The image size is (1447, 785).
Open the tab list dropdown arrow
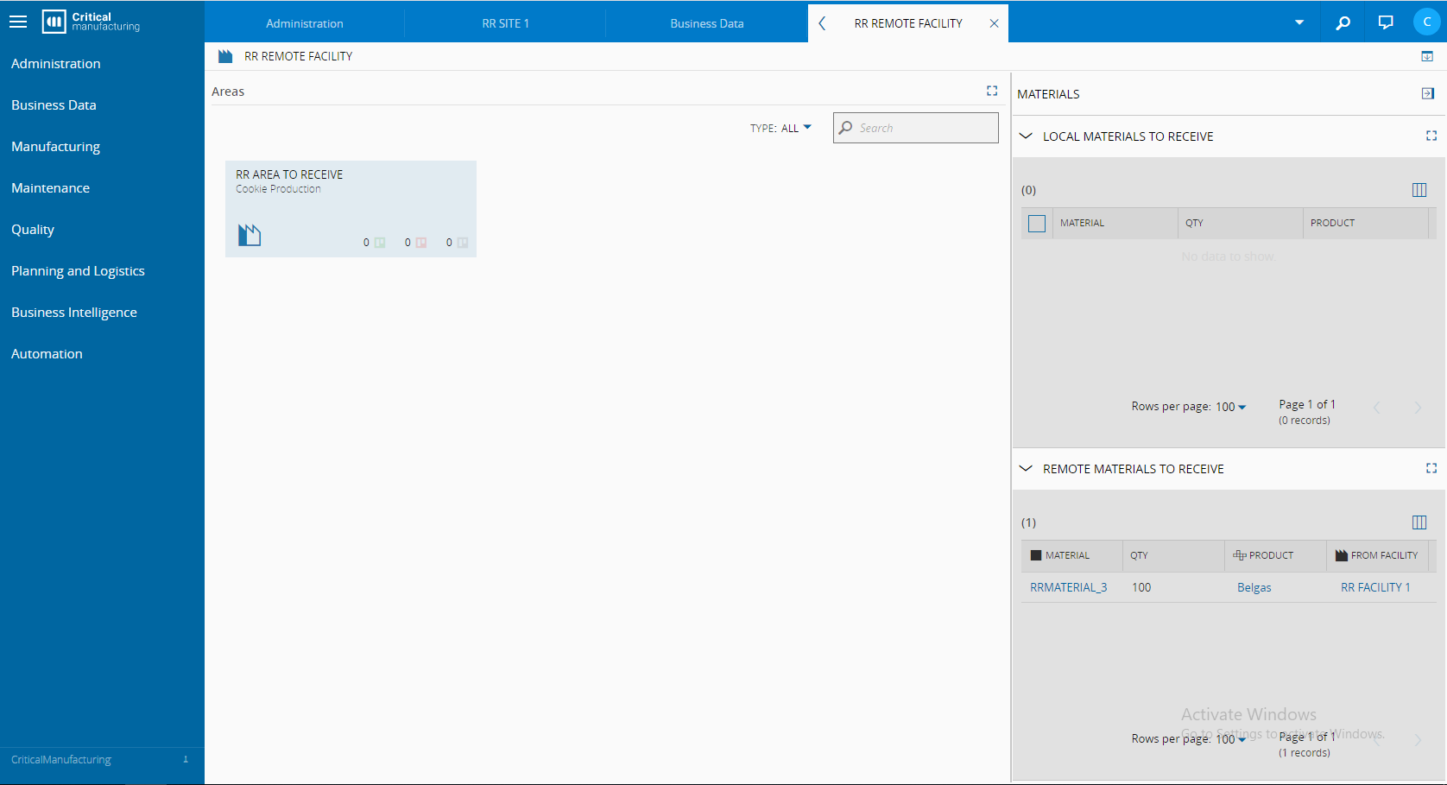(1299, 22)
